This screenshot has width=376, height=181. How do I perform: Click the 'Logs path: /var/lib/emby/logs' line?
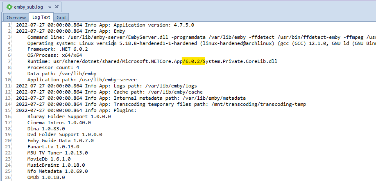106,86
